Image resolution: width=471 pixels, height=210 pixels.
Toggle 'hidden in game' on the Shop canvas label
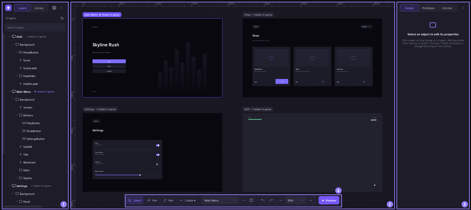262,15
